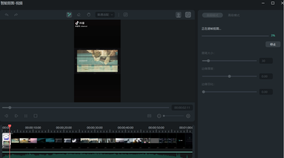Click the 停止 button
This screenshot has height=158, width=284.
(x=273, y=44)
